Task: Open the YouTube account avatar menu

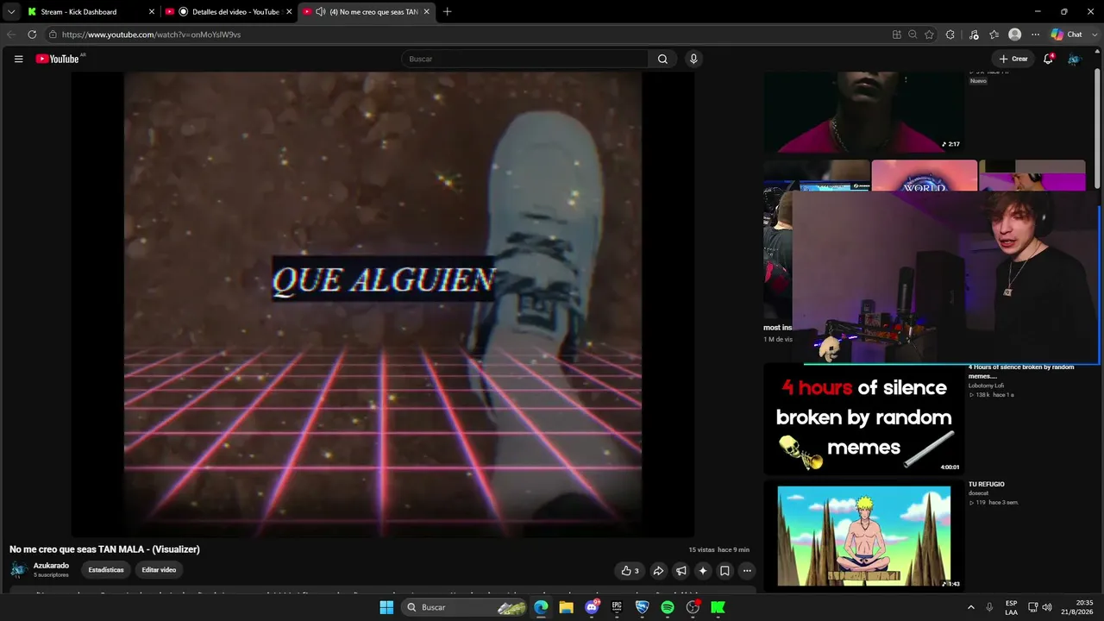Action: pos(1074,59)
